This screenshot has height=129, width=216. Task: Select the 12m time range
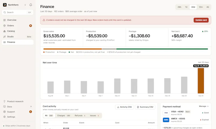201,7
